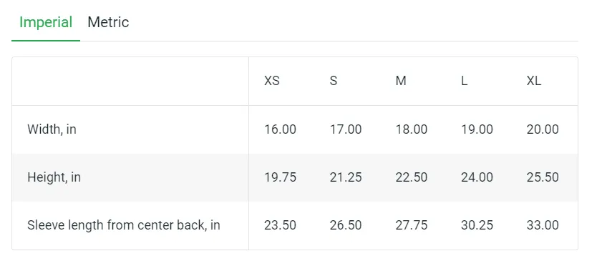Click the S size column header
592x266 pixels.
pos(334,81)
